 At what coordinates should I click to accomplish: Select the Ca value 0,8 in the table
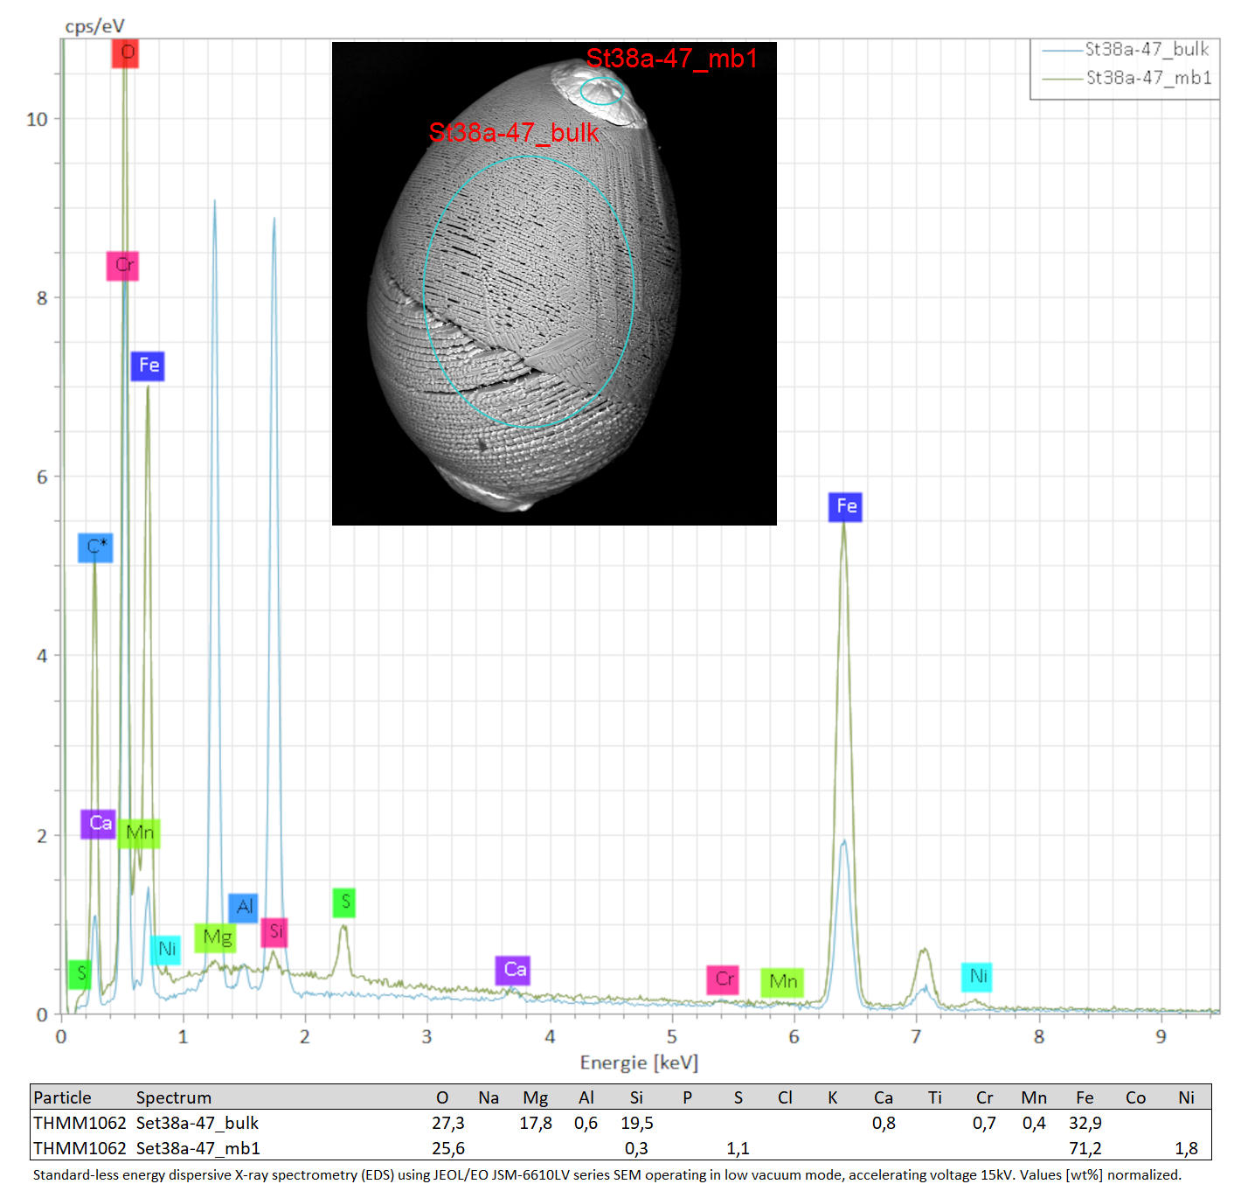(x=884, y=1123)
